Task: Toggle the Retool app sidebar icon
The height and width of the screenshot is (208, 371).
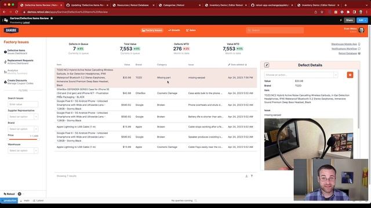Action: (x=6, y=20)
